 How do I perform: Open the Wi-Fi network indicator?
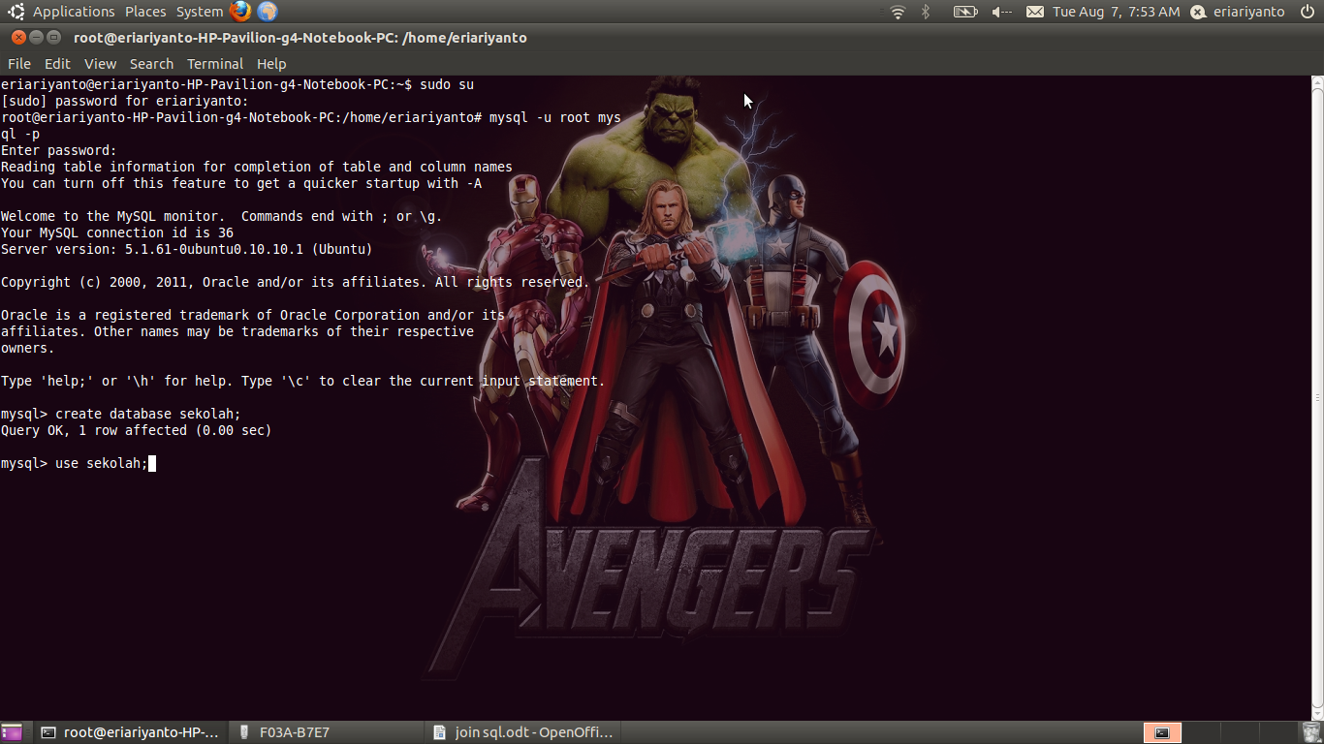[x=898, y=12]
